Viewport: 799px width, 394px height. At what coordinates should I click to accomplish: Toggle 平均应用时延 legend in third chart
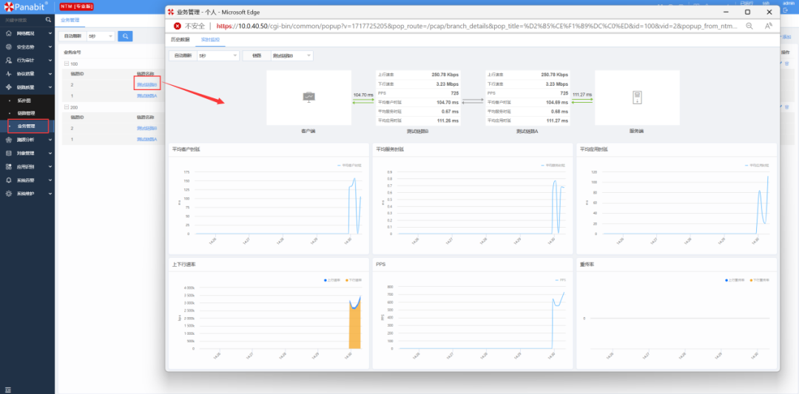point(757,166)
